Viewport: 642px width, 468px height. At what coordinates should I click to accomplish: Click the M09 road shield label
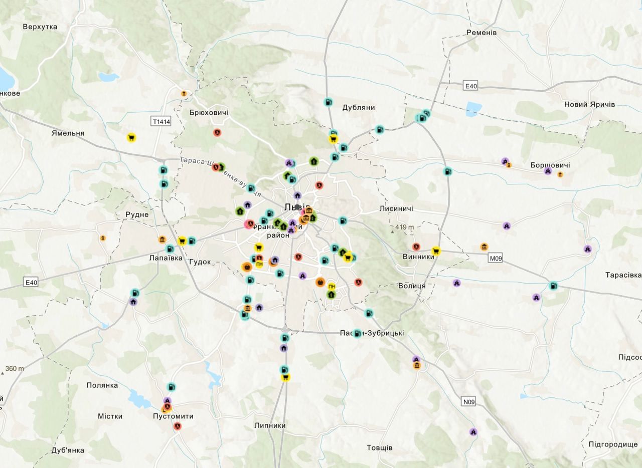coord(495,258)
